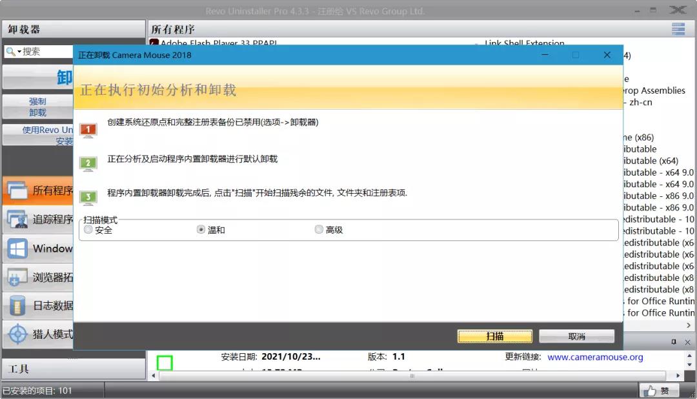Screen dimensions: 697x399
Task: Close the Camera Mouse 2018 uninstall dialog
Action: pyautogui.click(x=607, y=55)
